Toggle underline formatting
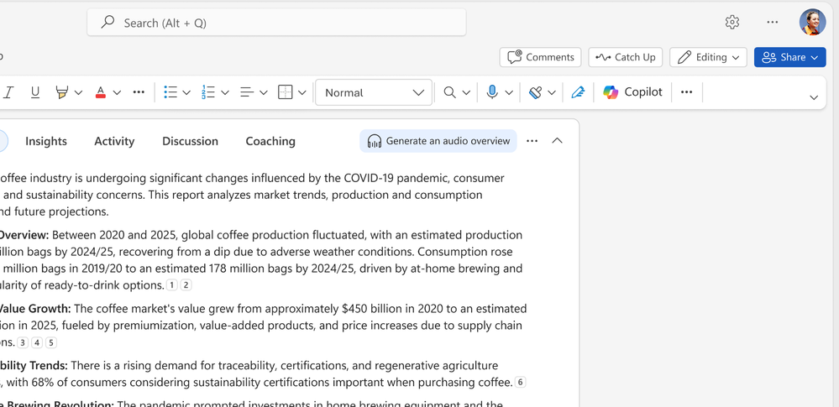Image resolution: width=839 pixels, height=407 pixels. (35, 92)
